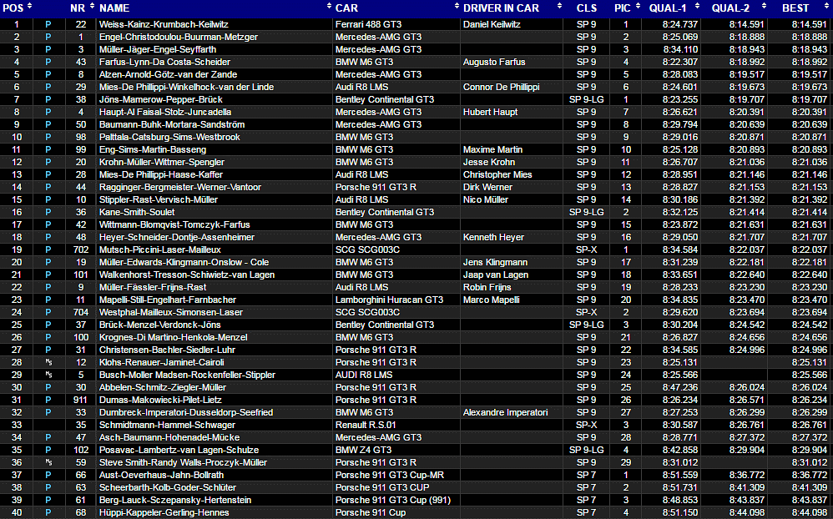Click the not-started status icon for car 12

coord(48,362)
